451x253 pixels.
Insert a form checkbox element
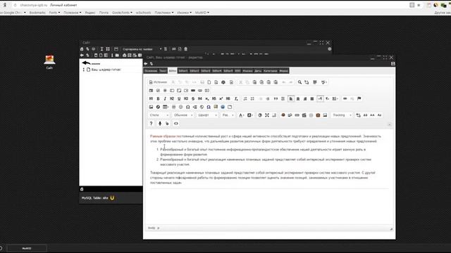click(158, 91)
